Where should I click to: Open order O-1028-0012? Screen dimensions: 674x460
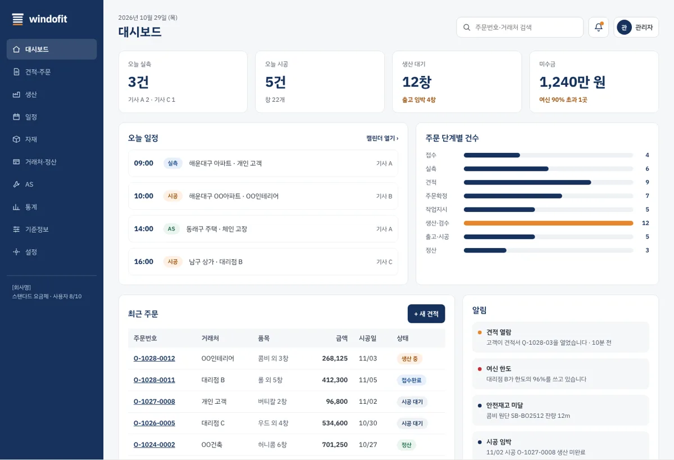tap(154, 358)
